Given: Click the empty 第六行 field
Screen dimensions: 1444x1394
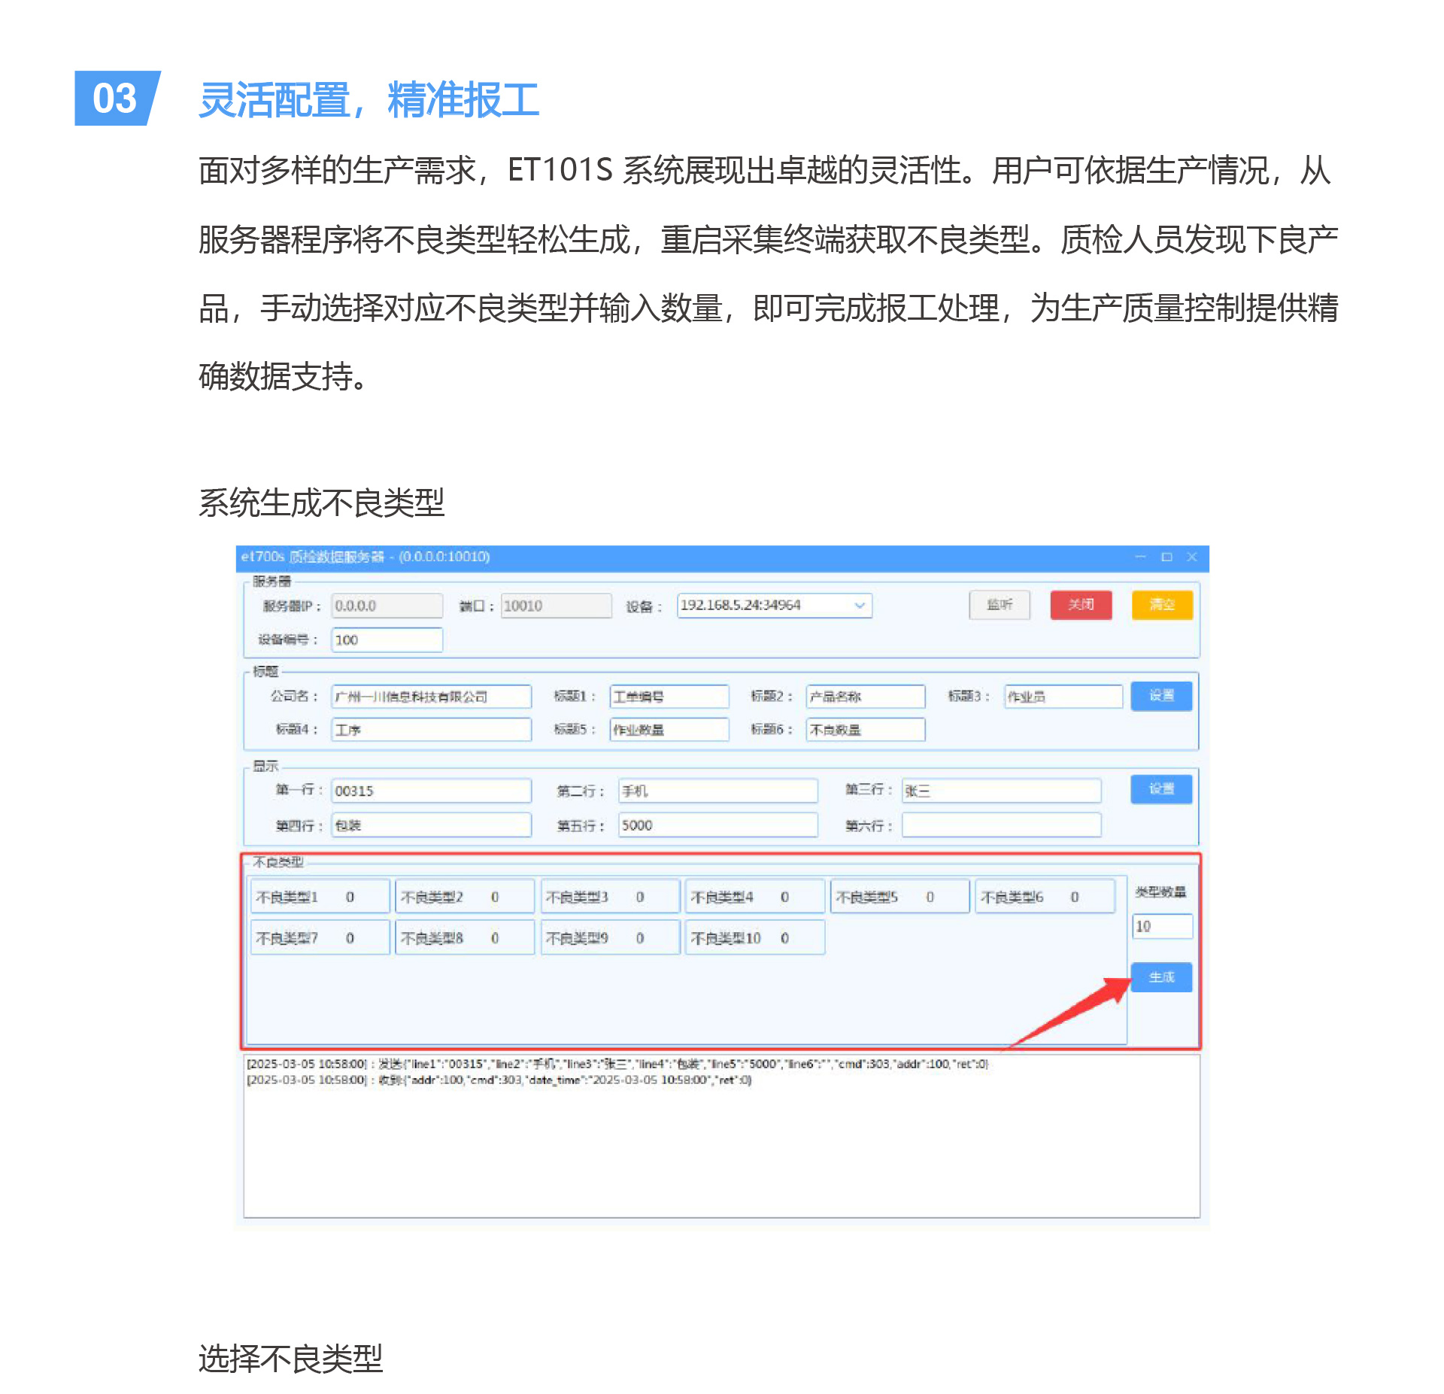Looking at the screenshot, I should 1002,825.
